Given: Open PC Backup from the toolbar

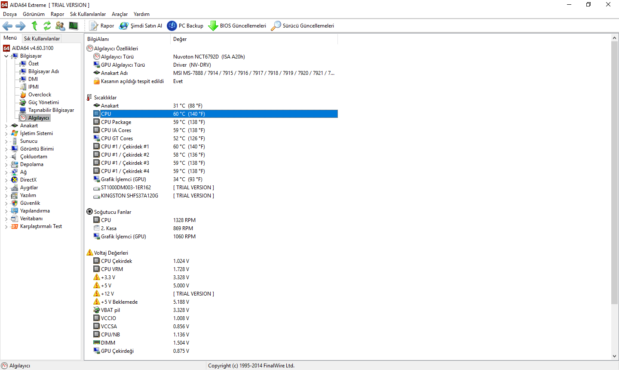Looking at the screenshot, I should [185, 26].
